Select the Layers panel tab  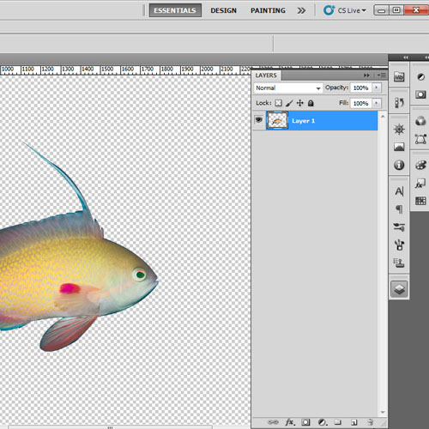pyautogui.click(x=266, y=76)
